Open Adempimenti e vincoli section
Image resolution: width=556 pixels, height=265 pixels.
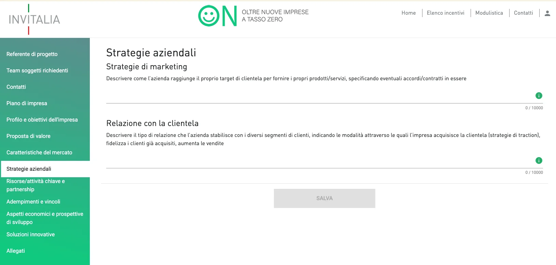coord(33,202)
